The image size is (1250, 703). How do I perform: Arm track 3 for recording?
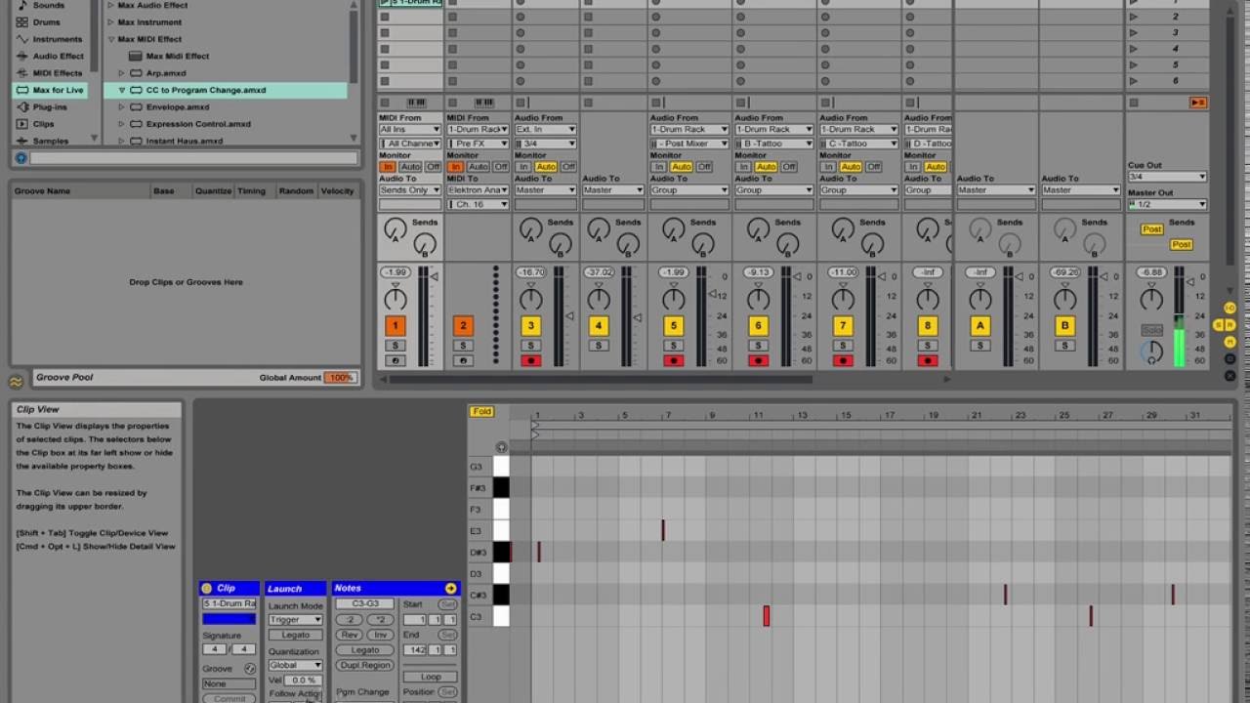530,360
